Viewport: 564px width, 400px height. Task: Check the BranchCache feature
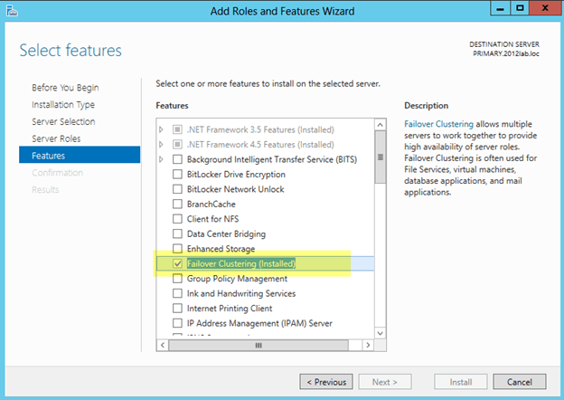[178, 205]
